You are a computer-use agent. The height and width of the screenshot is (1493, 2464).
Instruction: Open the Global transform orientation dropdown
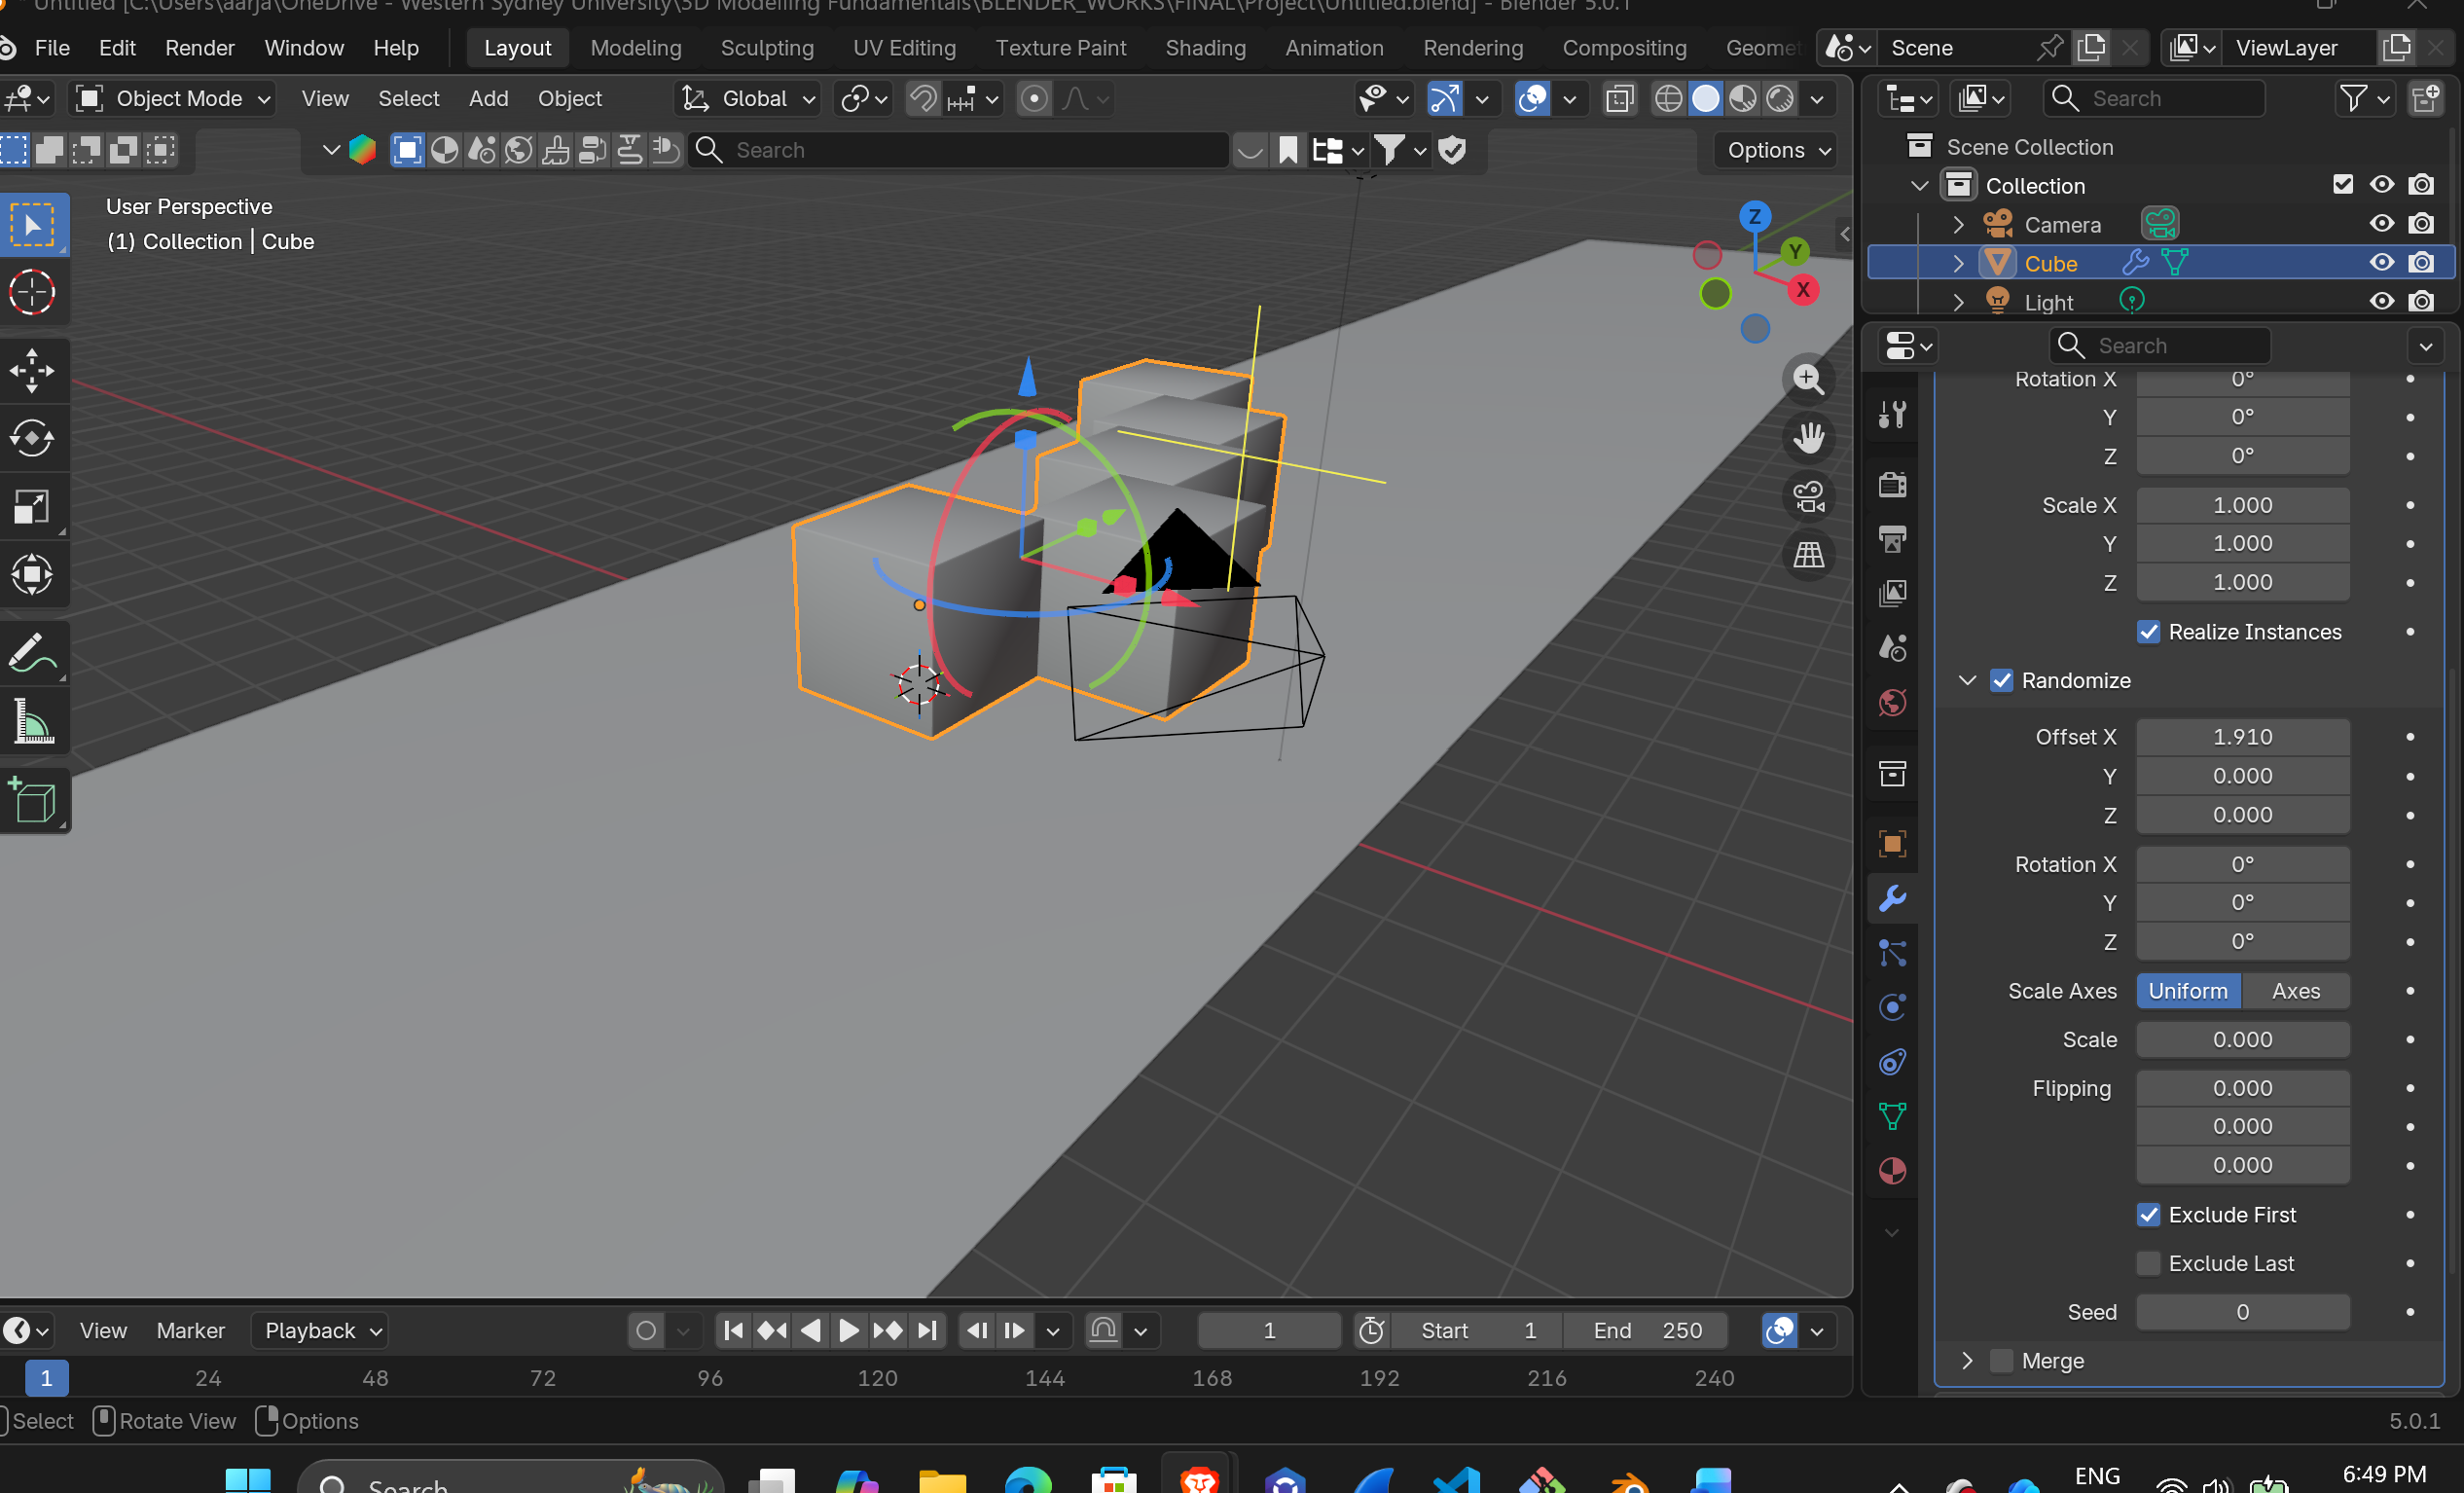(x=749, y=98)
